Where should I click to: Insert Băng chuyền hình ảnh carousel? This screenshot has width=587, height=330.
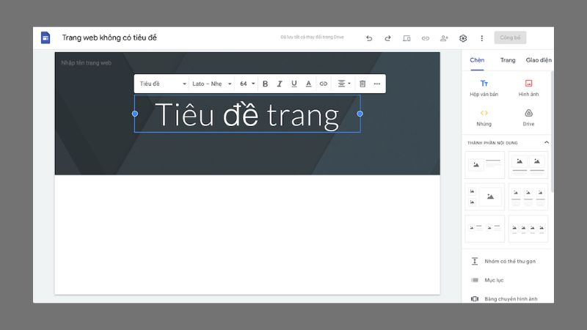point(505,298)
